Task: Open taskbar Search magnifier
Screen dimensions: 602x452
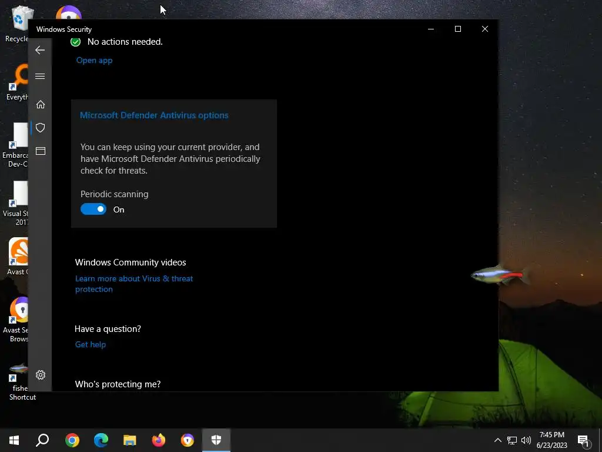Action: (42, 440)
